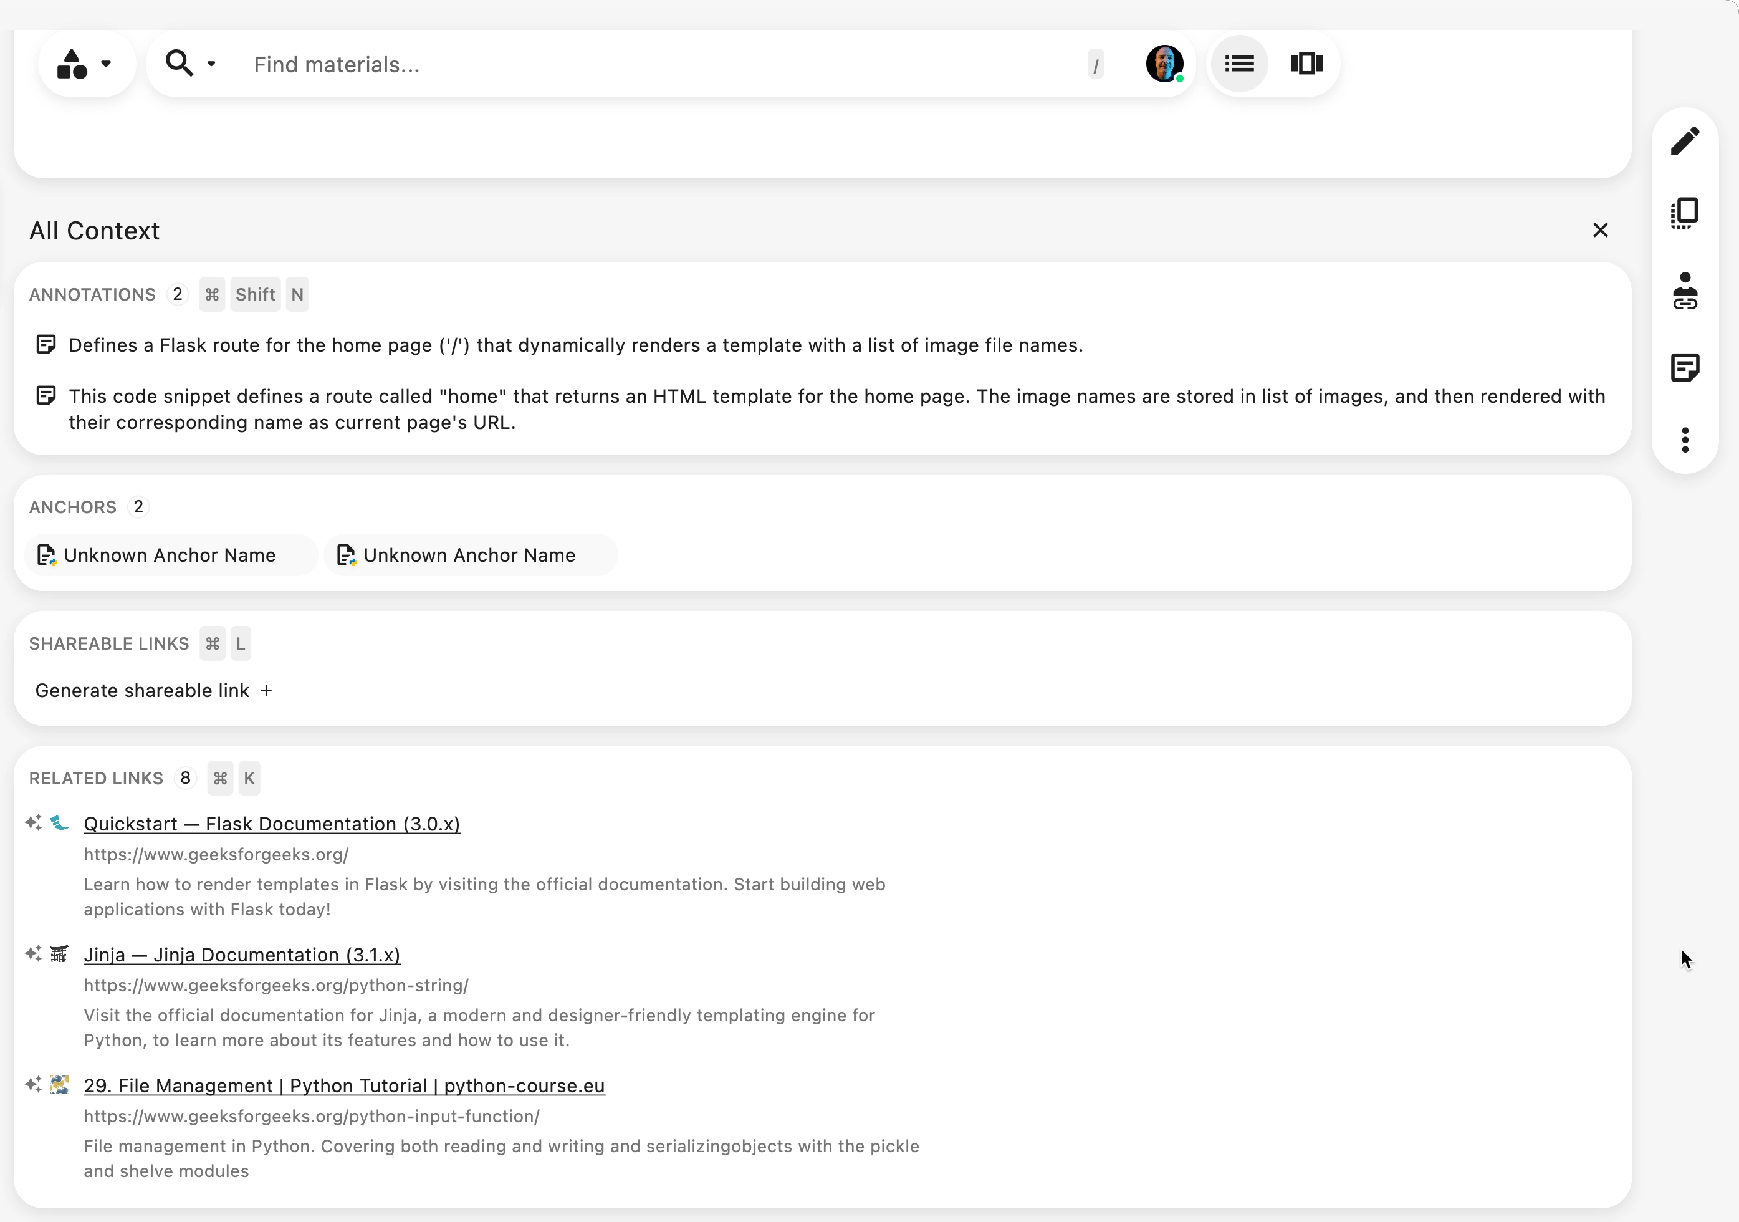The height and width of the screenshot is (1222, 1739).
Task: Click the Jinja torii gate icon
Action: pyautogui.click(x=59, y=955)
